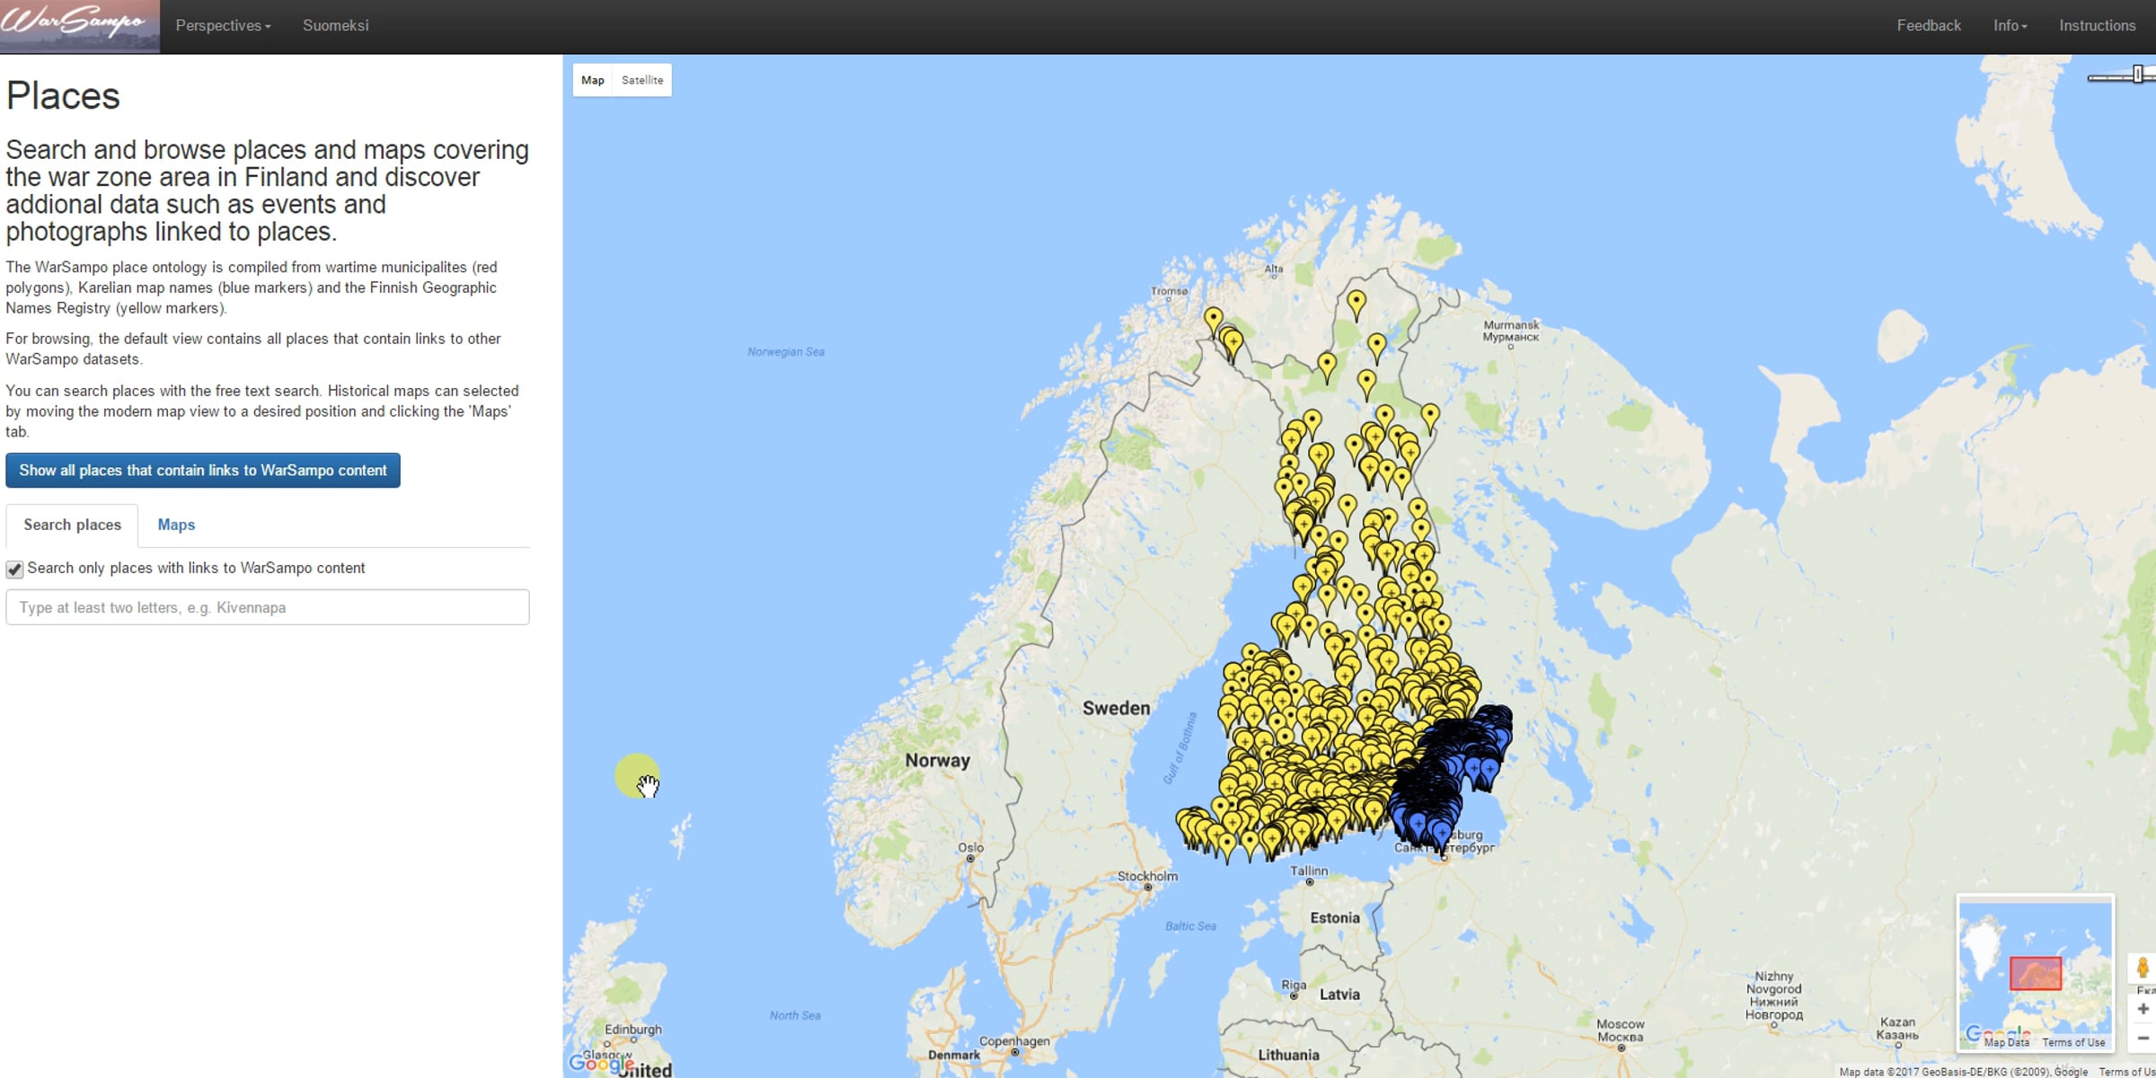This screenshot has width=2156, height=1078.
Task: Click the yellow place marker near Alta
Action: pyautogui.click(x=1356, y=304)
